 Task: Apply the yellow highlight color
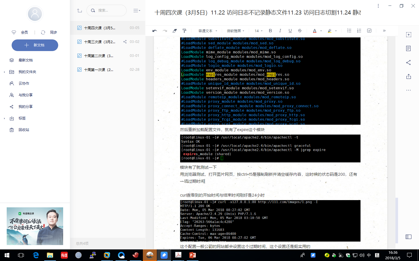click(330, 31)
